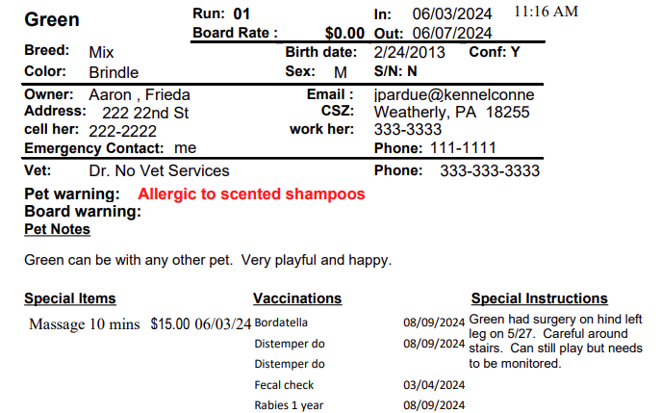
Task: Select the birth date 2/24/2013
Action: tap(409, 52)
